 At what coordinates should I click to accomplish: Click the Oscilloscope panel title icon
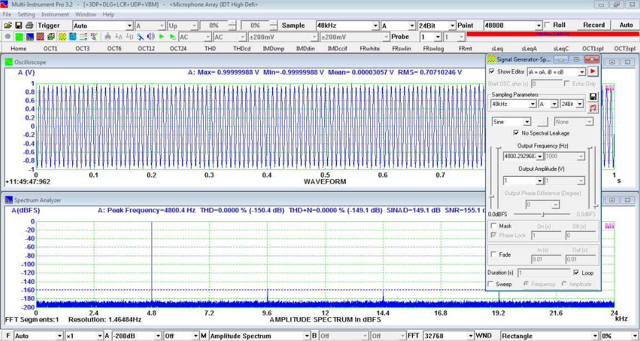pyautogui.click(x=9, y=63)
